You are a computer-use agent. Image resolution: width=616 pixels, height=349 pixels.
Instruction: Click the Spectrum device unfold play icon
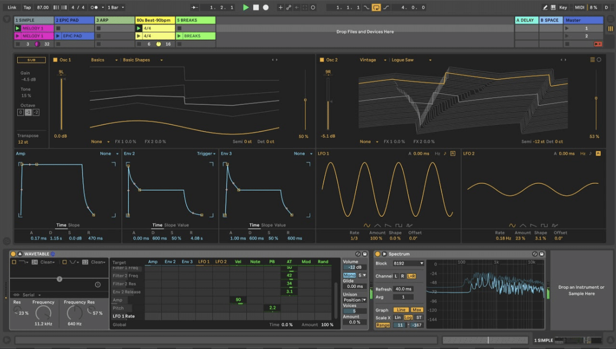(x=384, y=254)
